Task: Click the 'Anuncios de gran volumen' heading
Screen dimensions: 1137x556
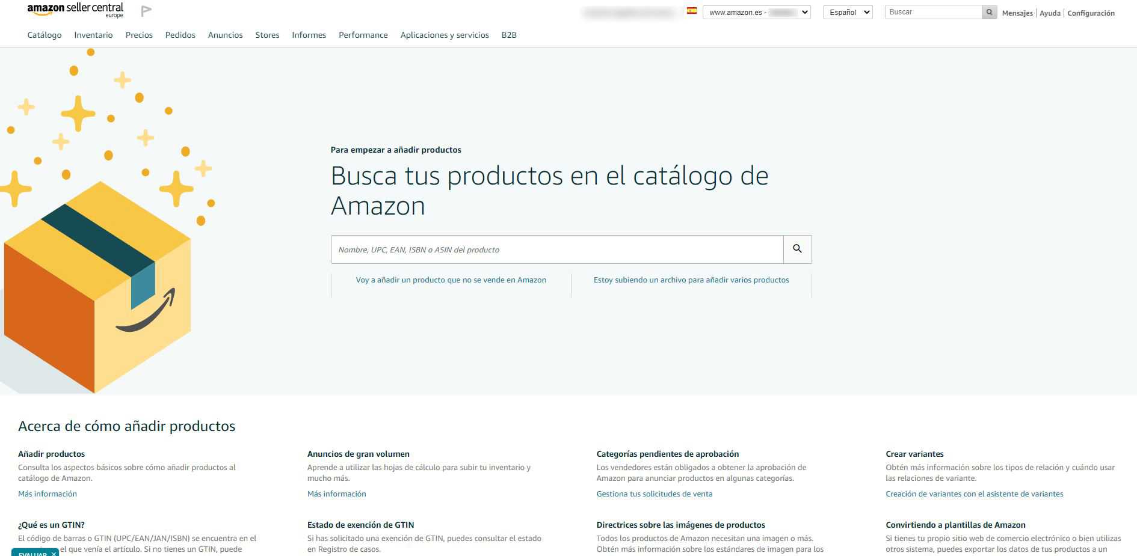Action: click(x=359, y=454)
